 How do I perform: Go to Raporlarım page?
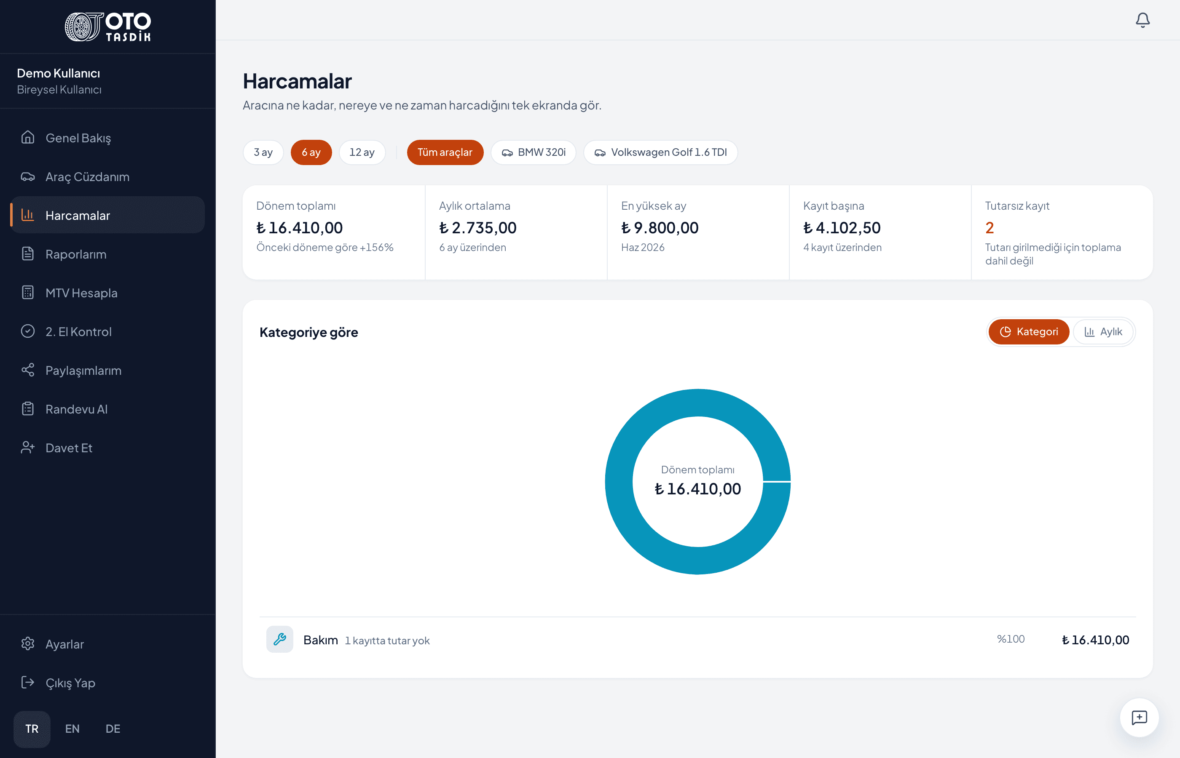107,254
